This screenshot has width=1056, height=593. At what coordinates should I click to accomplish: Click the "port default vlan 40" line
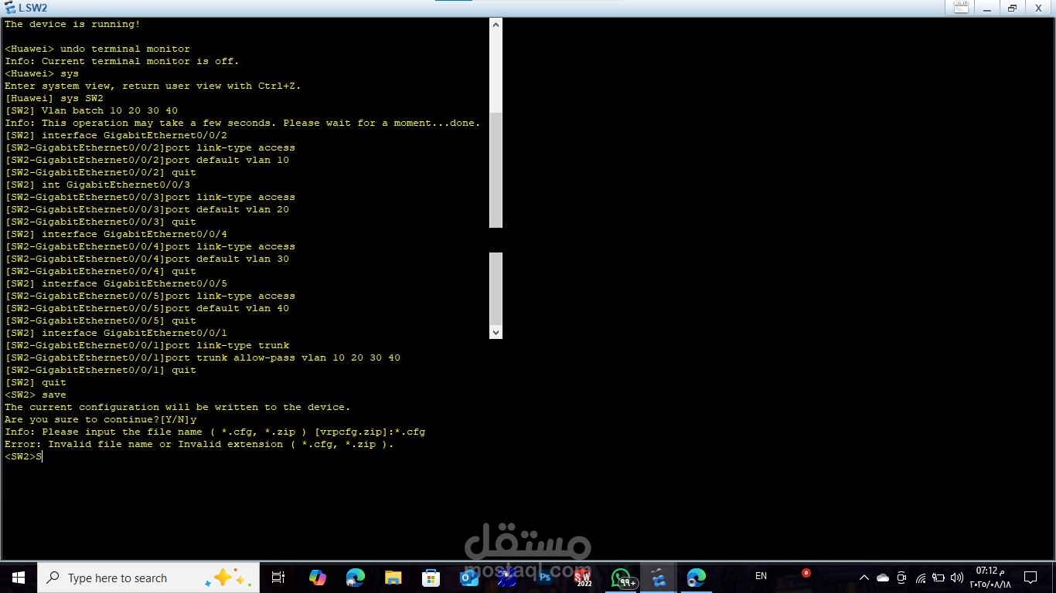pos(147,308)
